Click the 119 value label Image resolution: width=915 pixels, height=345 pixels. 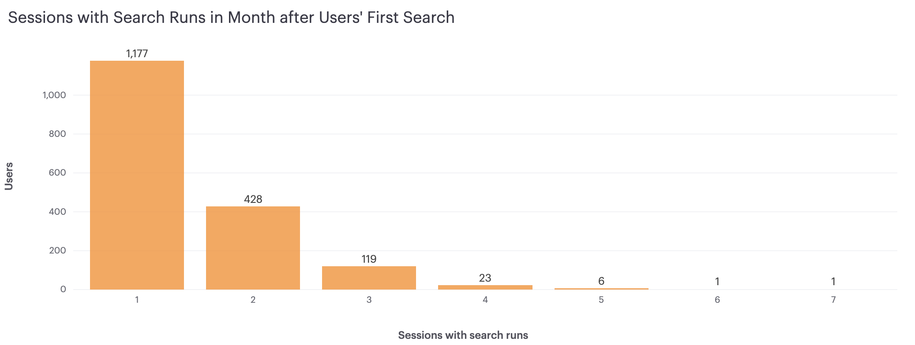click(x=369, y=259)
